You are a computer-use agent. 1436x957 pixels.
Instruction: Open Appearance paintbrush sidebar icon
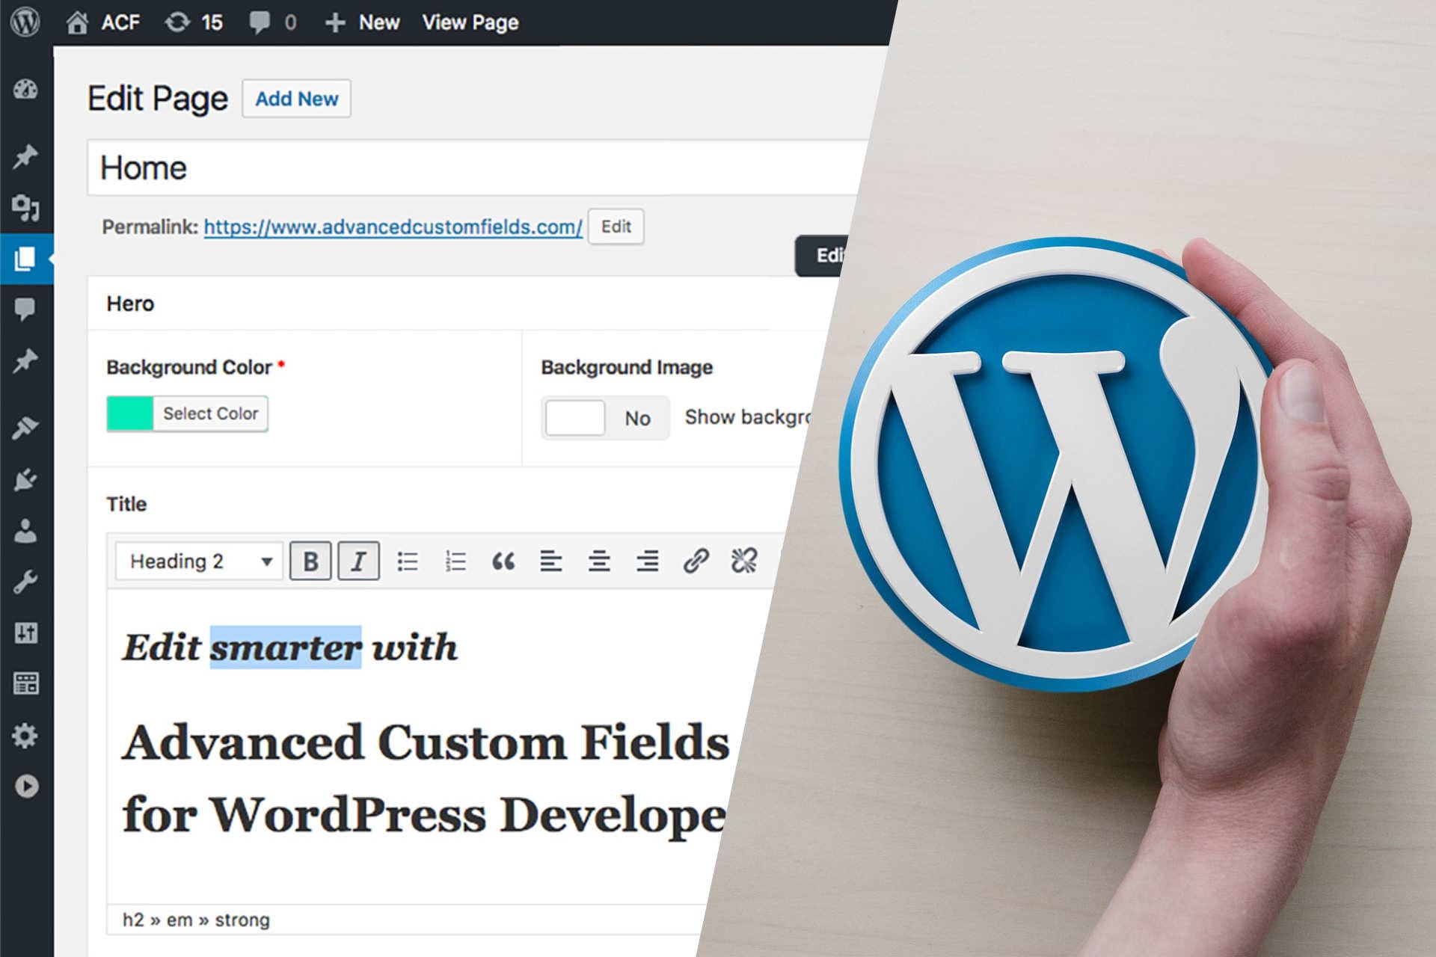pos(25,428)
